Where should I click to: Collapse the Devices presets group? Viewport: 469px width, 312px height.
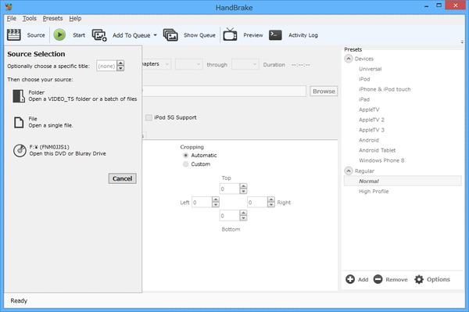coord(349,59)
